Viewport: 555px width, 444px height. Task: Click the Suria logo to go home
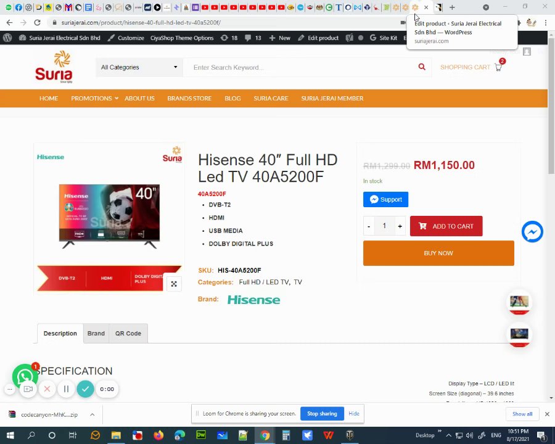point(54,67)
